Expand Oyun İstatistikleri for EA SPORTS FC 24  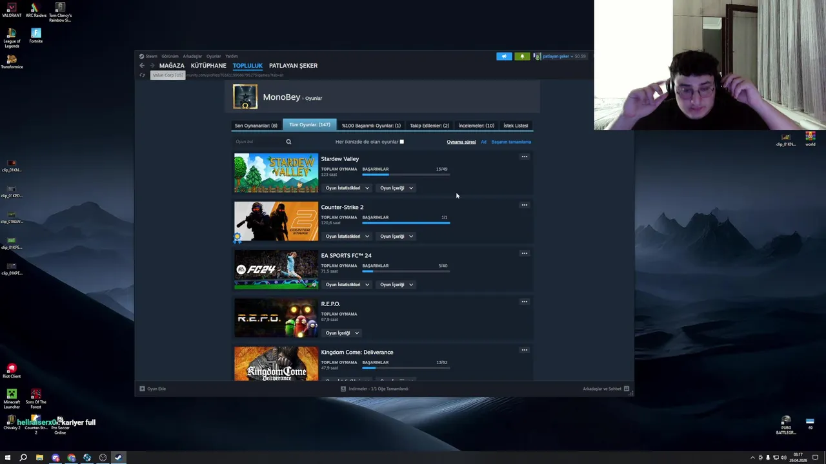click(x=347, y=285)
